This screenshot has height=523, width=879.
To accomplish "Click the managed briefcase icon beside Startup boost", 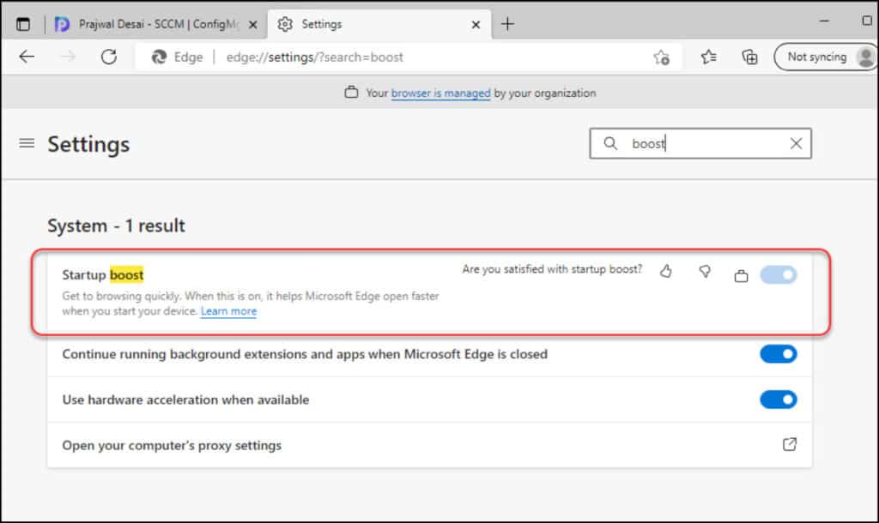I will (741, 275).
